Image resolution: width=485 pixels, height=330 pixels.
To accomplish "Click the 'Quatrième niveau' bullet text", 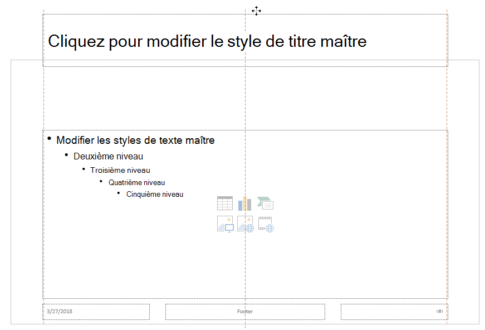I will pos(136,183).
